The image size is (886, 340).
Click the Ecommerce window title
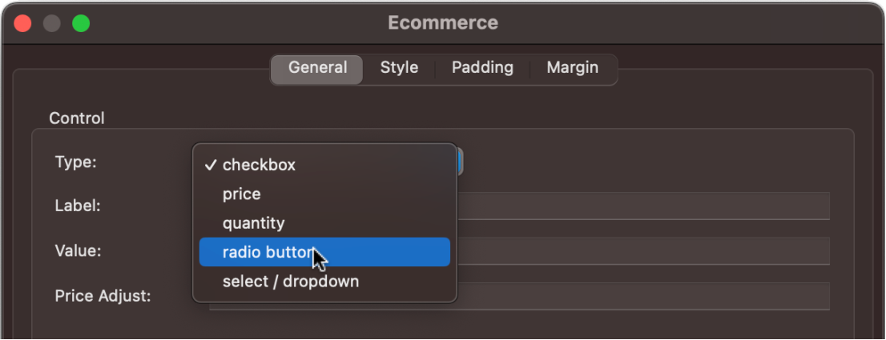coord(443,23)
